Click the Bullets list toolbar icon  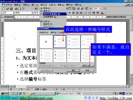[90, 13]
